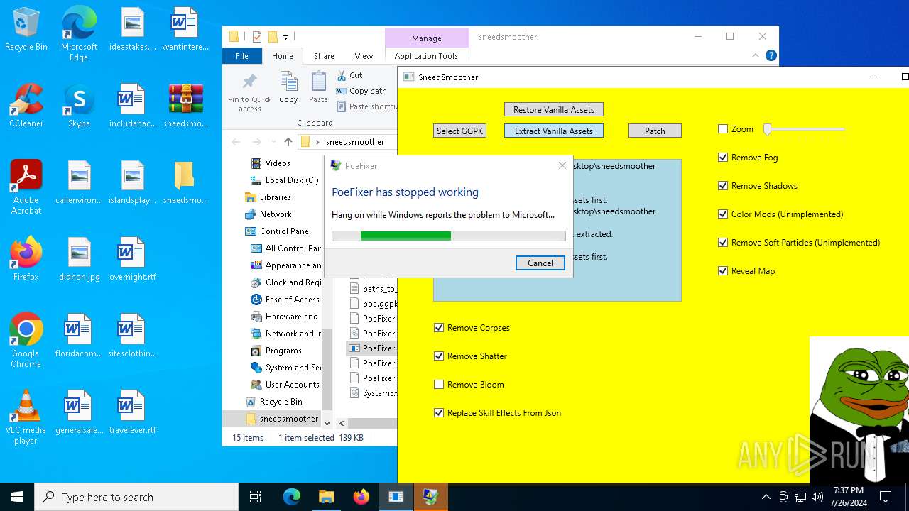
Task: Open the Windows Start menu
Action: [x=17, y=497]
